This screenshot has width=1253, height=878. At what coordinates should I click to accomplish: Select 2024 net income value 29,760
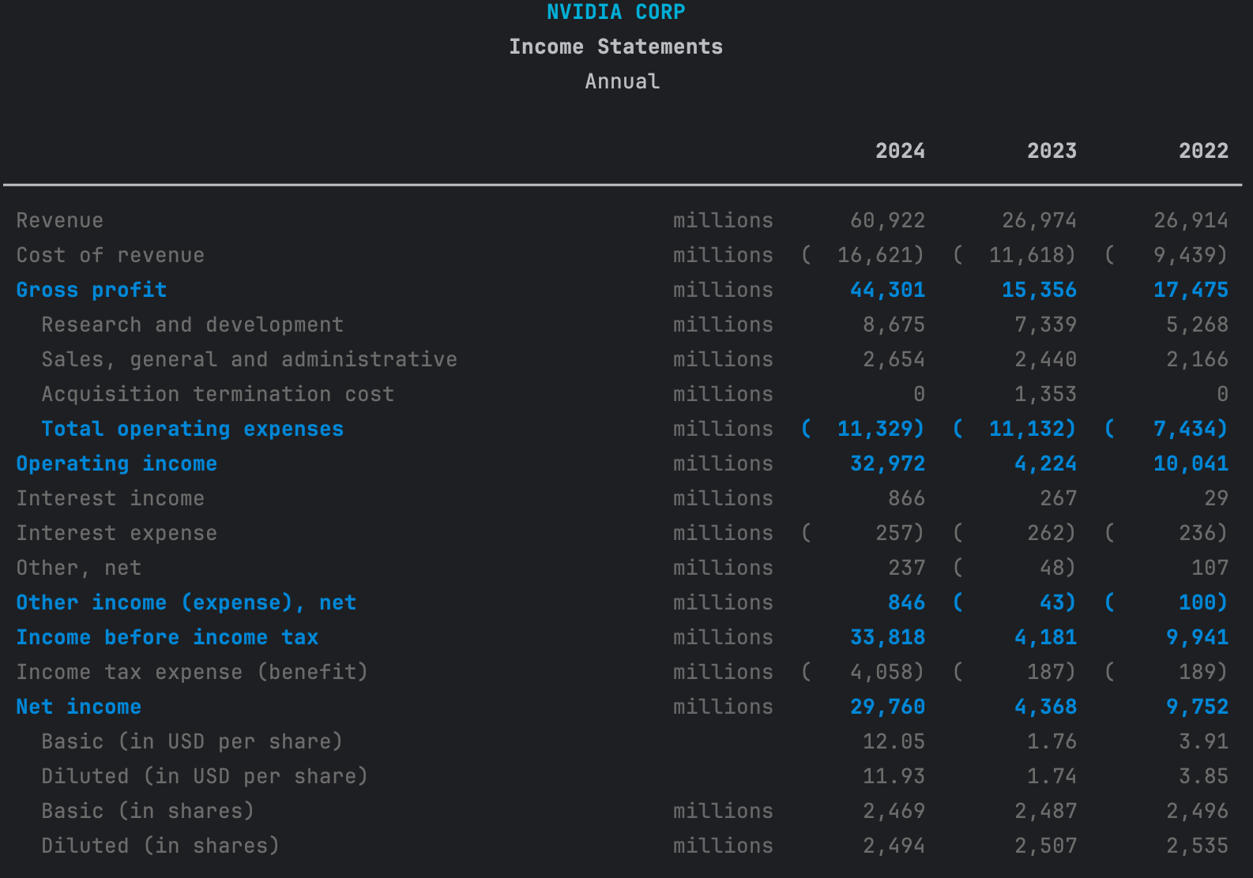(x=887, y=707)
